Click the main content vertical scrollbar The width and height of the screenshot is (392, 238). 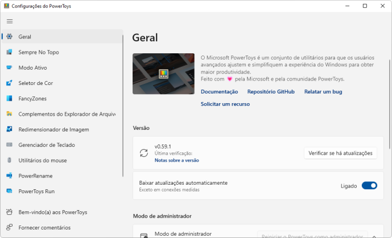coord(389,104)
